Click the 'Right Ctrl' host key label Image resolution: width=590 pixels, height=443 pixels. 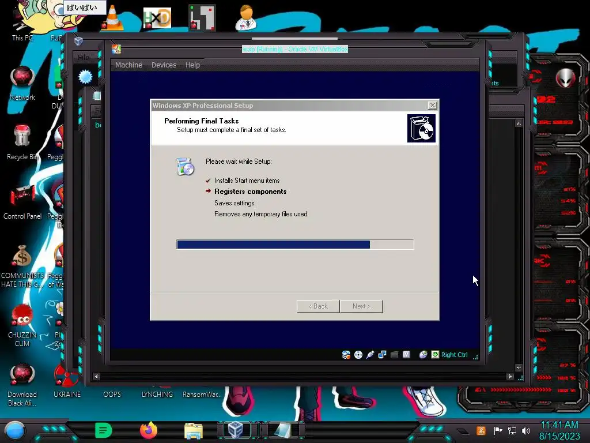[x=454, y=355]
